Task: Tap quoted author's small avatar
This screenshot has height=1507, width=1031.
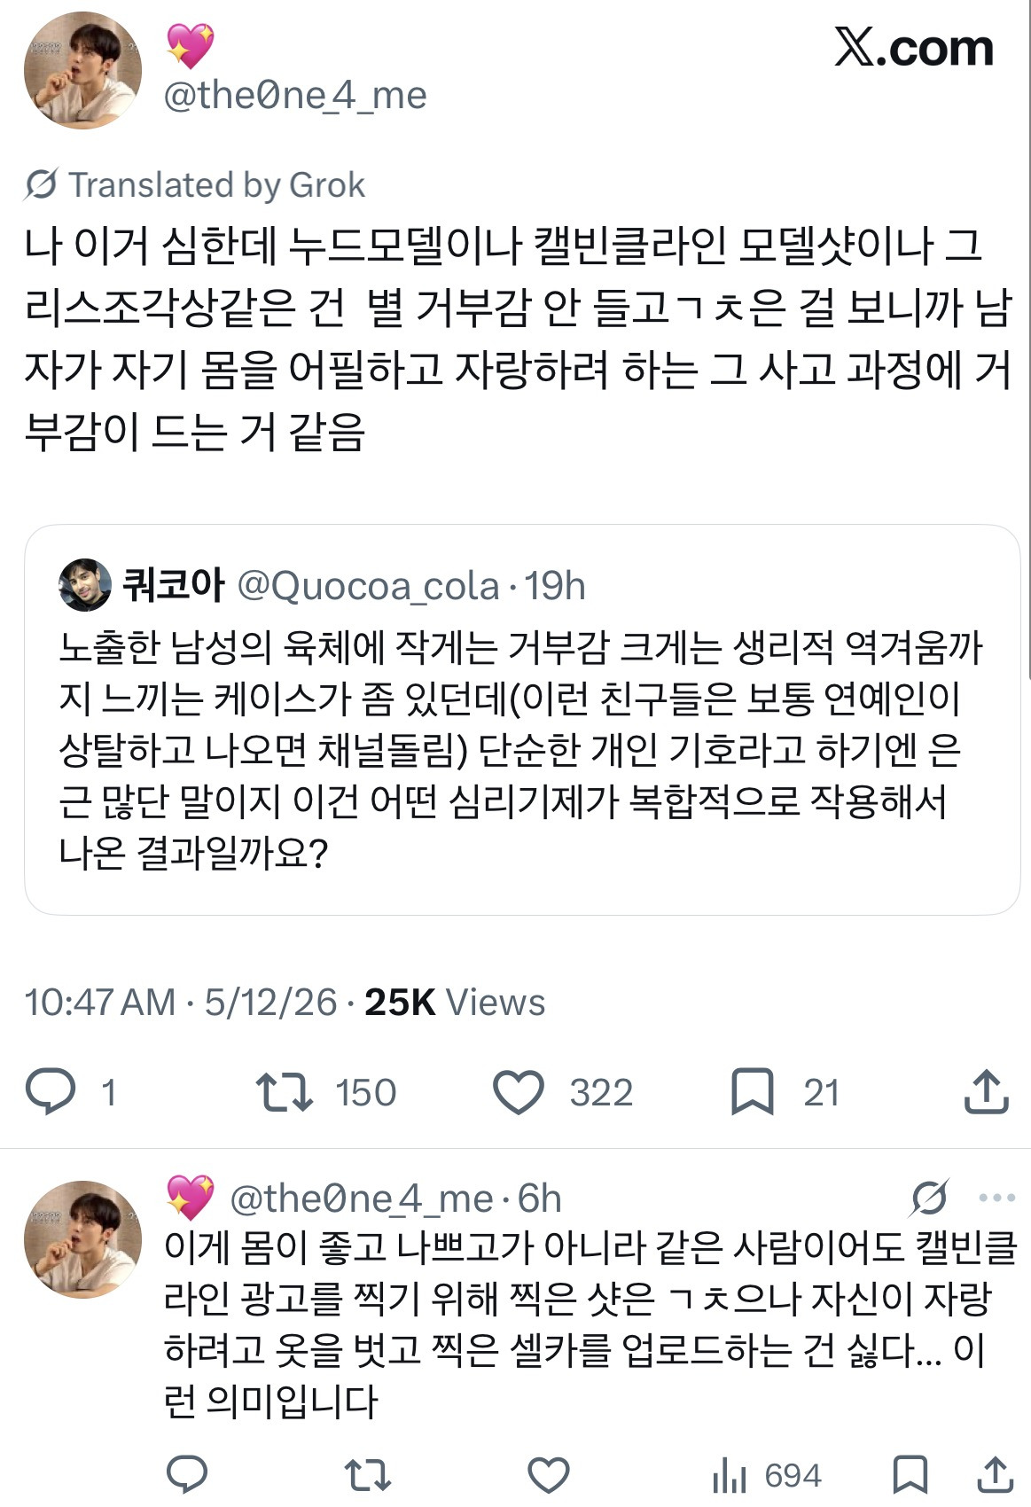Action: [x=85, y=585]
